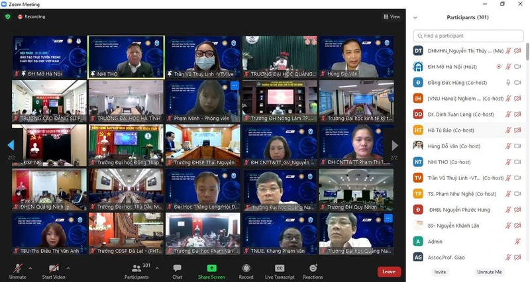
Task: Click the Unmute Me button
Action: click(489, 272)
